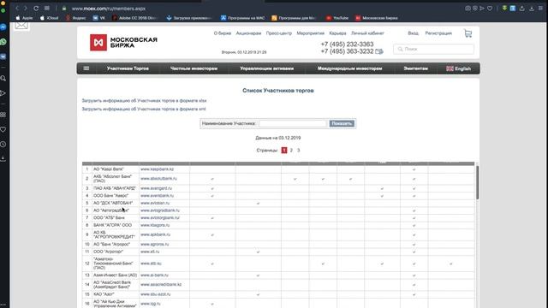Viewport: 548px width, 308px height.
Task: Open the iCloud bookmark
Action: [x=50, y=18]
